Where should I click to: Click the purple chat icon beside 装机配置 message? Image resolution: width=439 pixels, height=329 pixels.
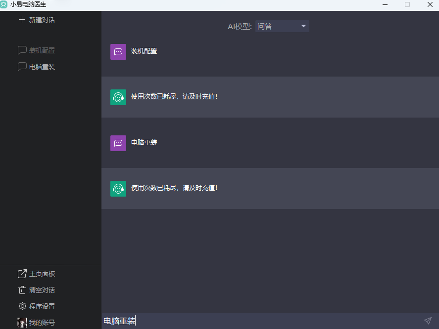(118, 51)
